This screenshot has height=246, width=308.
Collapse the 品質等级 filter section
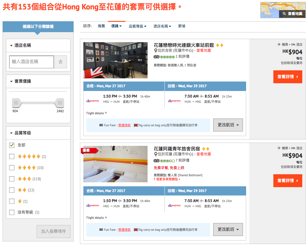click(38, 133)
